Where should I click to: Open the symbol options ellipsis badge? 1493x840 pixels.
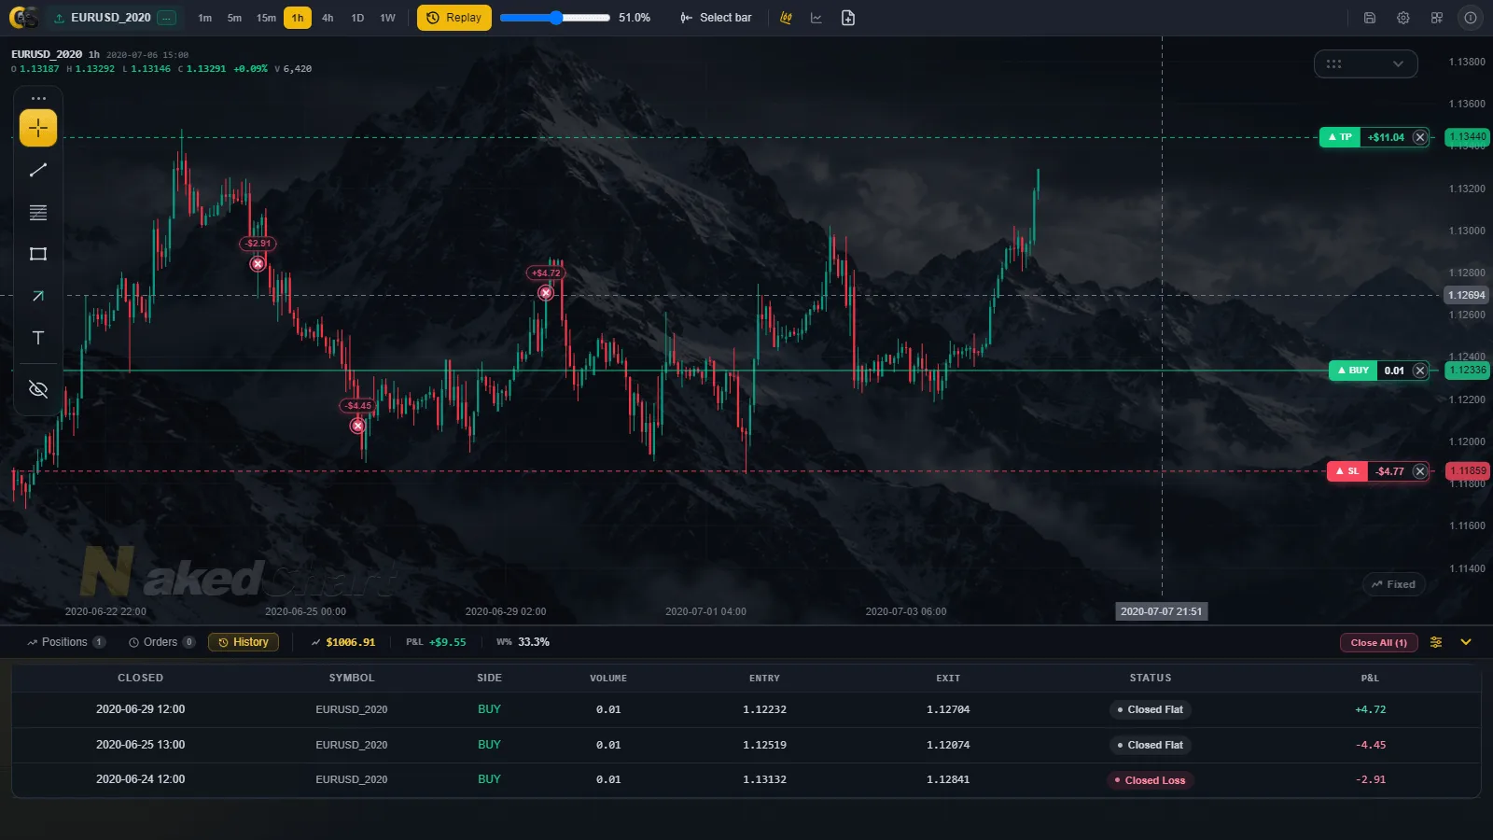(167, 18)
